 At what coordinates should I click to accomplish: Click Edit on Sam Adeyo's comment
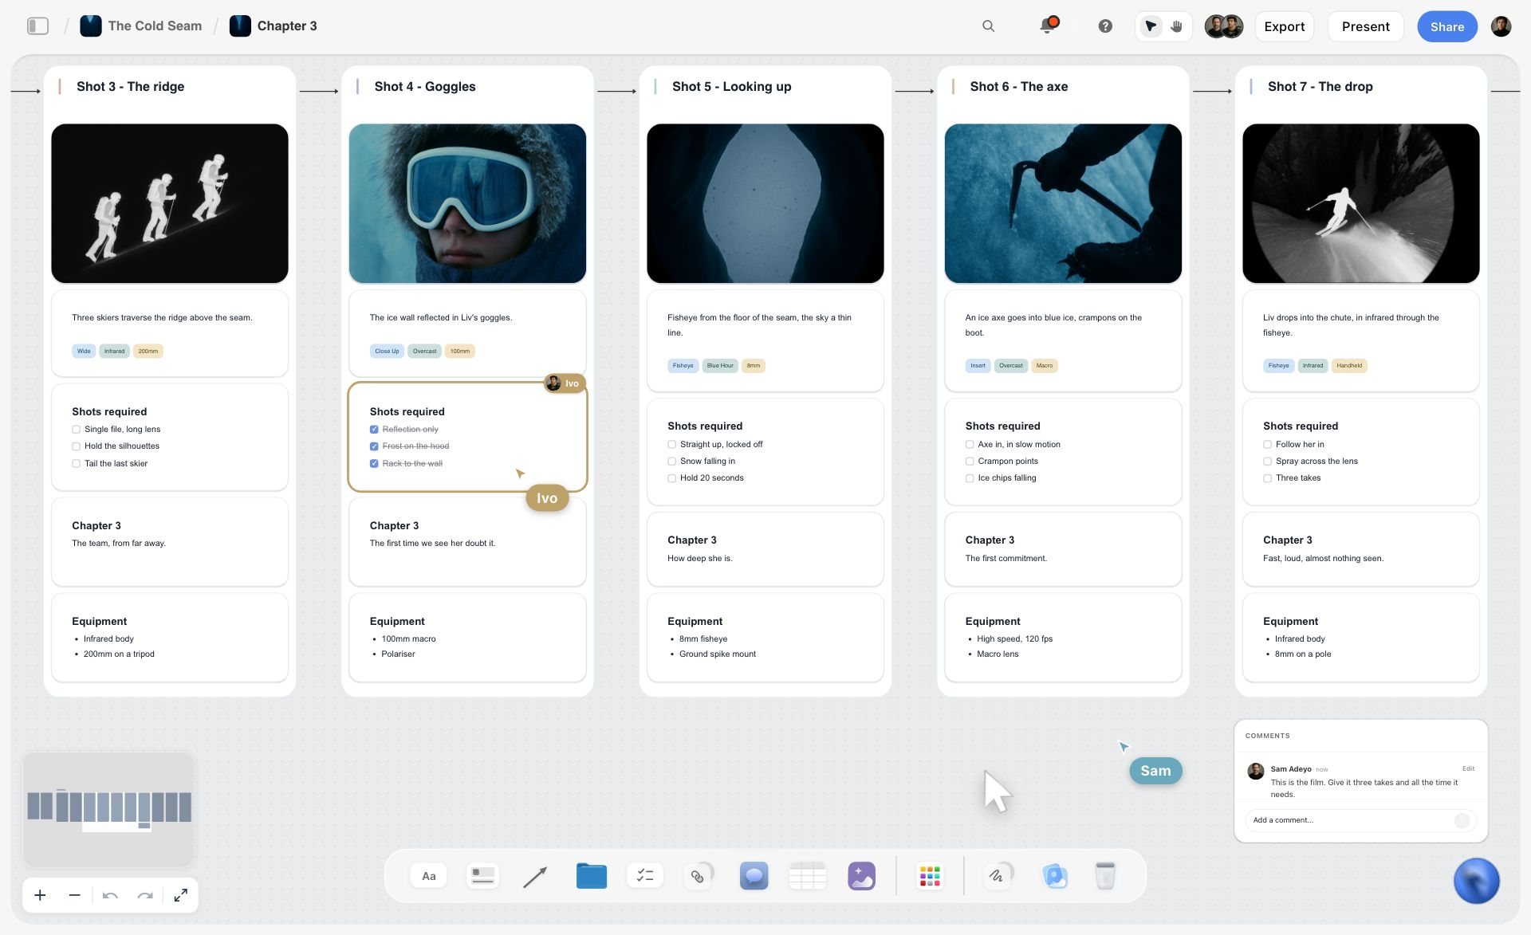1468,769
